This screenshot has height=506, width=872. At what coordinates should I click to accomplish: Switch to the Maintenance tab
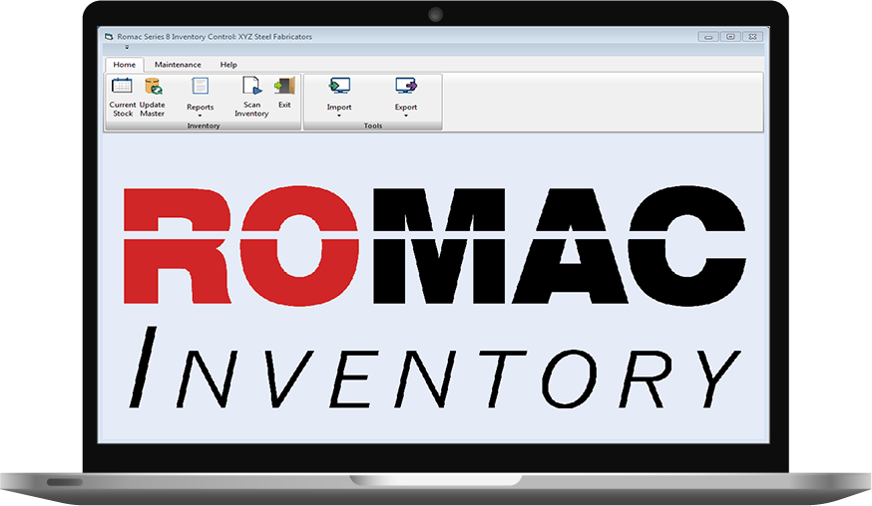tap(178, 65)
